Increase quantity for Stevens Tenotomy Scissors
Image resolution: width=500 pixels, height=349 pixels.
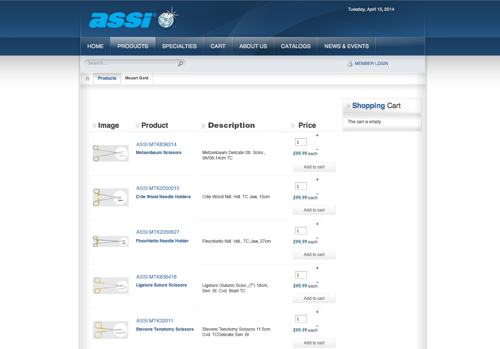[317, 312]
